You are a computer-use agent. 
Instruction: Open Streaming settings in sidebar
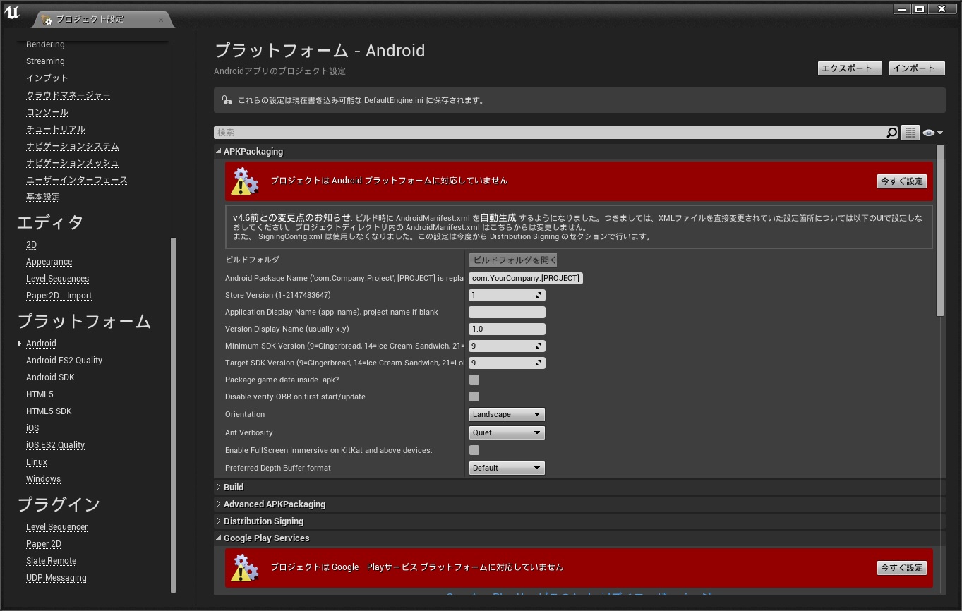[x=45, y=61]
